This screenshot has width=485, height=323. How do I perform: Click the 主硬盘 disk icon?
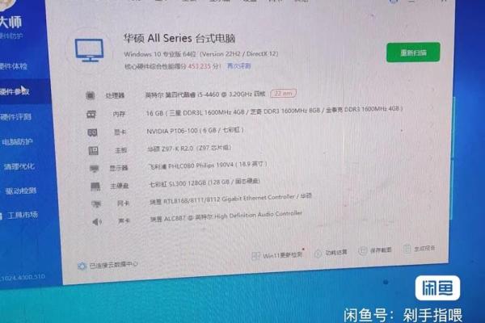coord(95,187)
